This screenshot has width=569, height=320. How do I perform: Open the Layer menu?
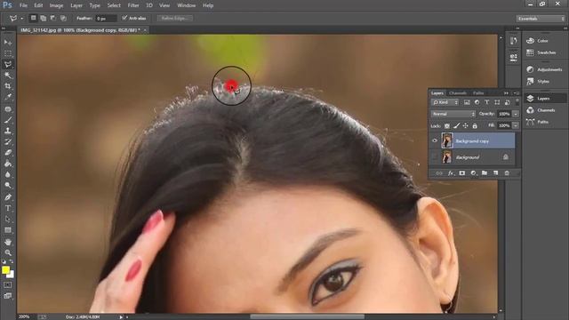pyautogui.click(x=76, y=5)
